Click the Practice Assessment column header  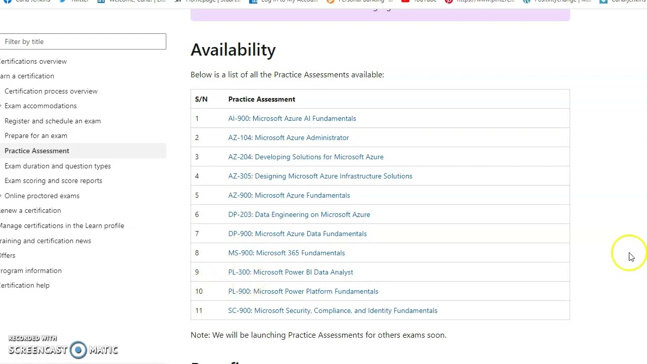262,99
